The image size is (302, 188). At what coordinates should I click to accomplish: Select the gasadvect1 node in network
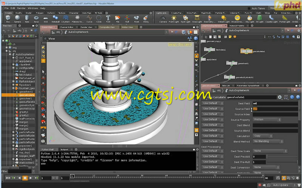coord(232,63)
